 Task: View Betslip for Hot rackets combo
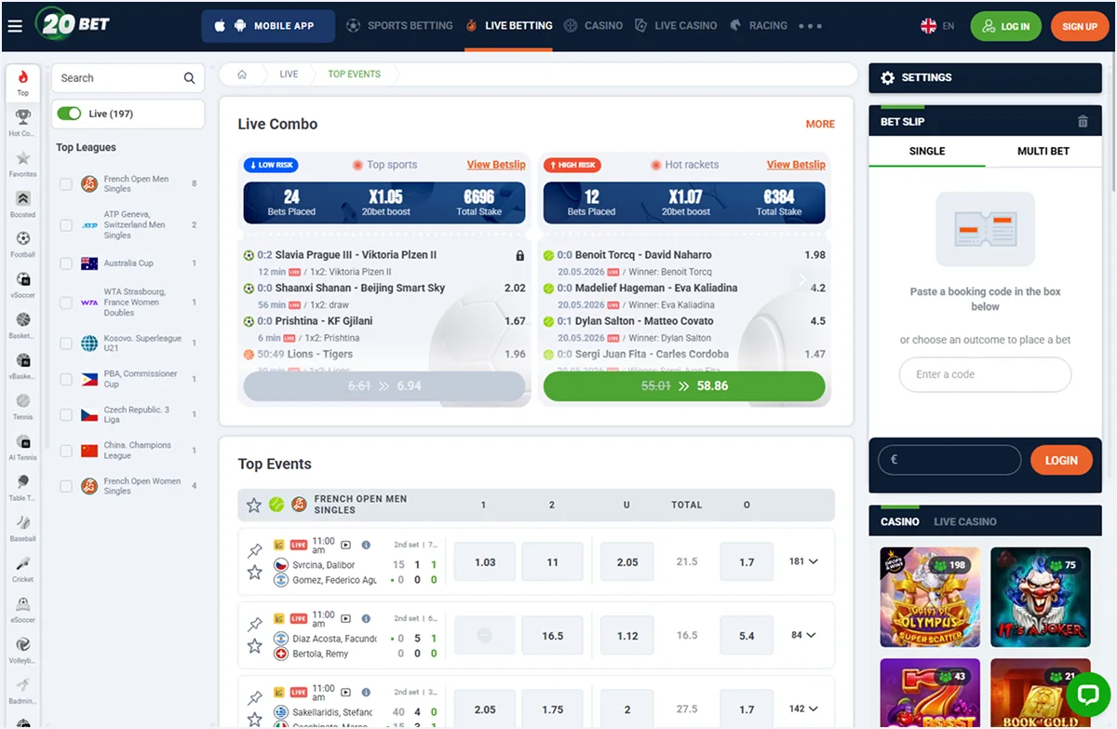tap(796, 165)
